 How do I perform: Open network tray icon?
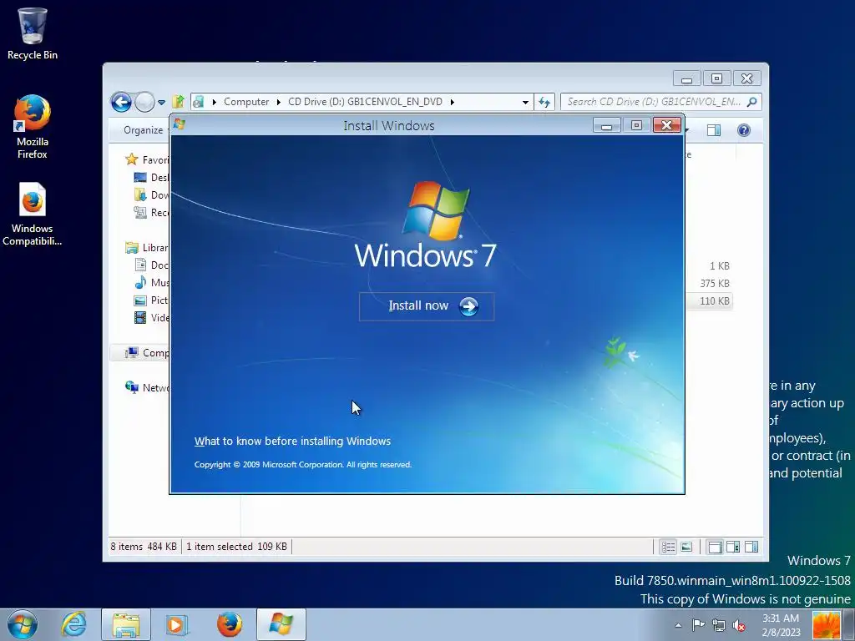point(719,626)
